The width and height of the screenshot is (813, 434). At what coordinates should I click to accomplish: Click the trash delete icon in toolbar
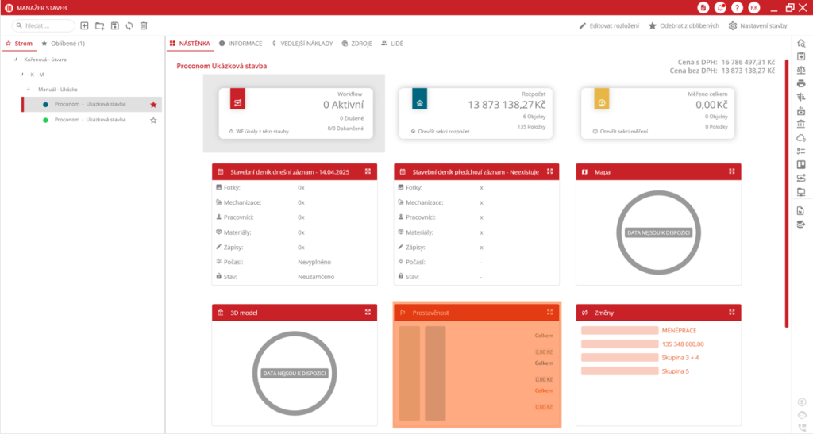[x=144, y=26]
